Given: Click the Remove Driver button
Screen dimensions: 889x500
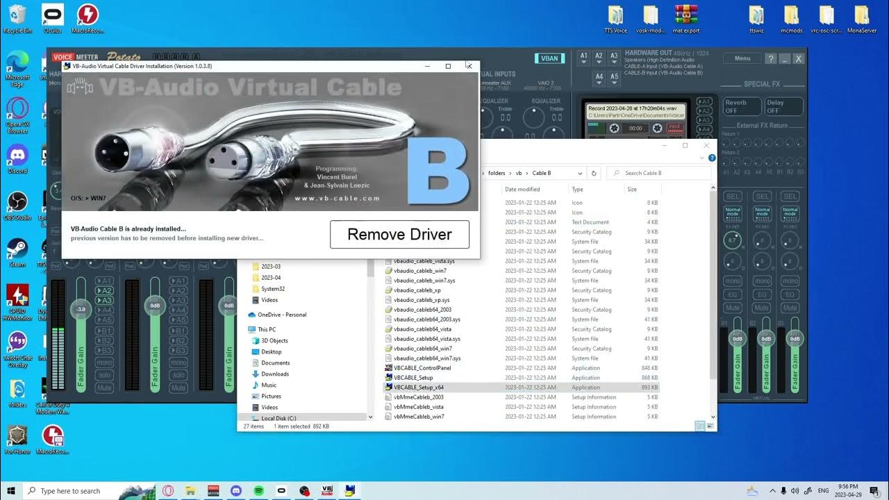Looking at the screenshot, I should point(399,234).
